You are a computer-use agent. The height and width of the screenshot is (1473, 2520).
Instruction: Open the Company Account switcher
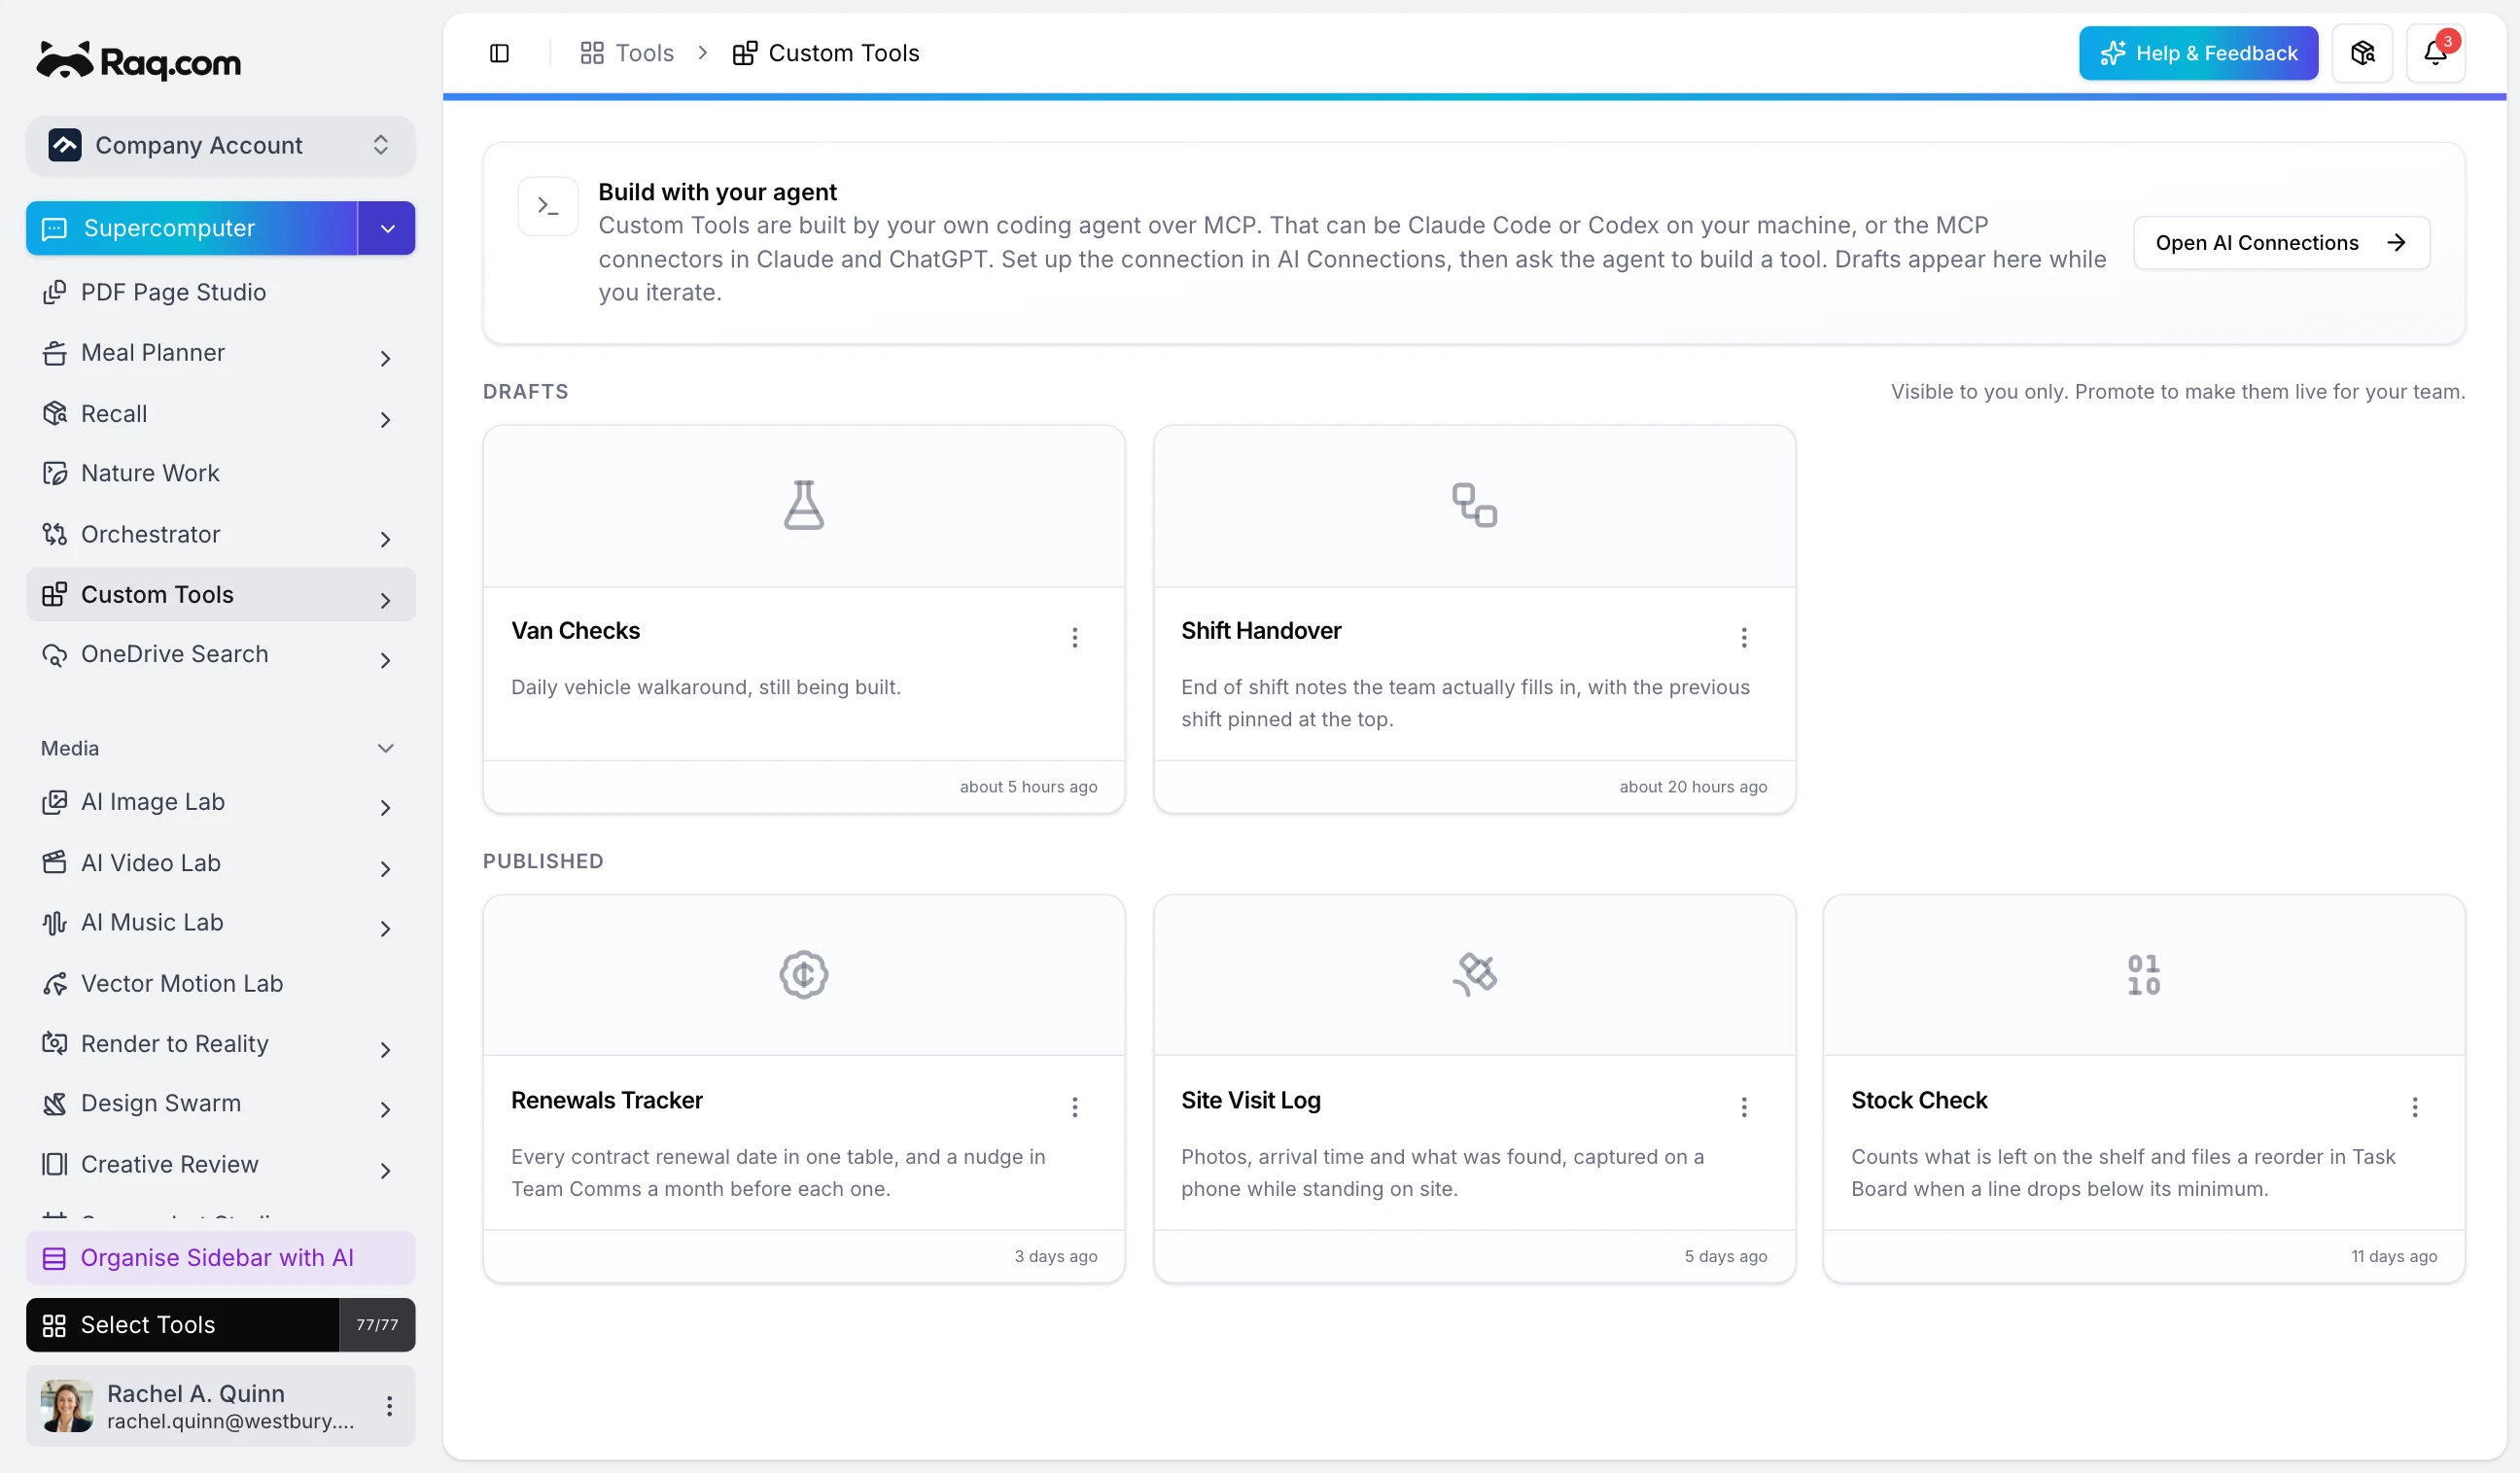[220, 145]
